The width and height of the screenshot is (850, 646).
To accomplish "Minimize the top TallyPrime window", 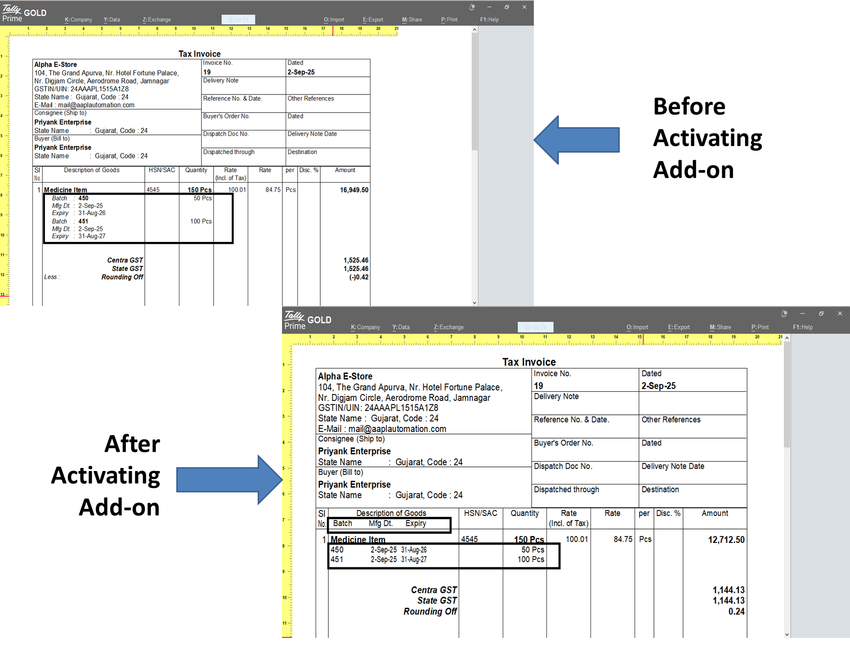I will pyautogui.click(x=489, y=7).
